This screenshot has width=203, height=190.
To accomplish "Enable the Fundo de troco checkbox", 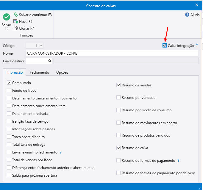I will coord(9,91).
